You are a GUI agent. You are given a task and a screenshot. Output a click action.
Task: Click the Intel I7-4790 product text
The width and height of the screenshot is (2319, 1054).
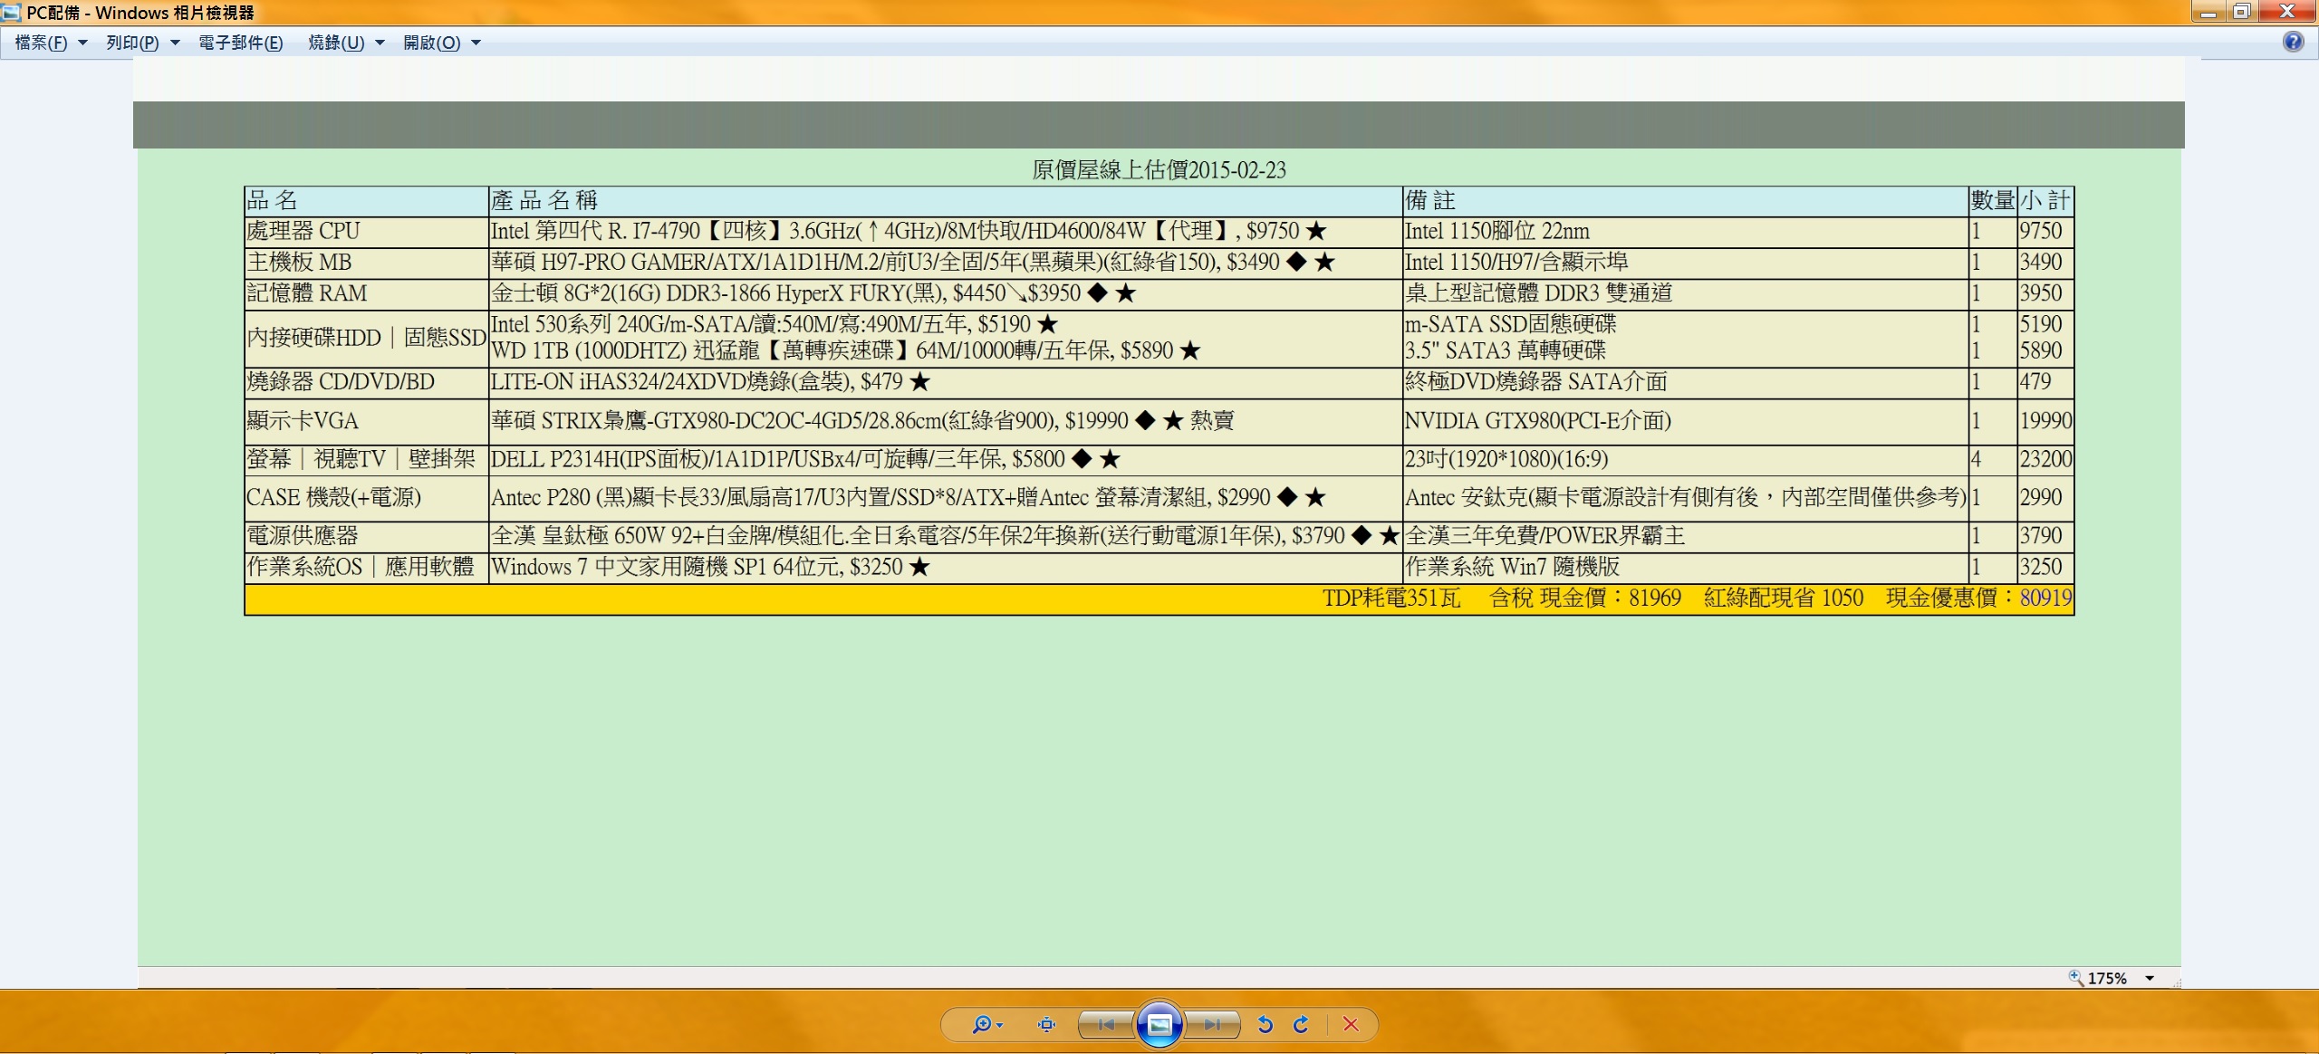(909, 232)
